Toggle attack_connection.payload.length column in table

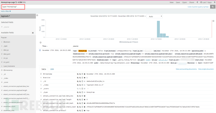click(82, 100)
